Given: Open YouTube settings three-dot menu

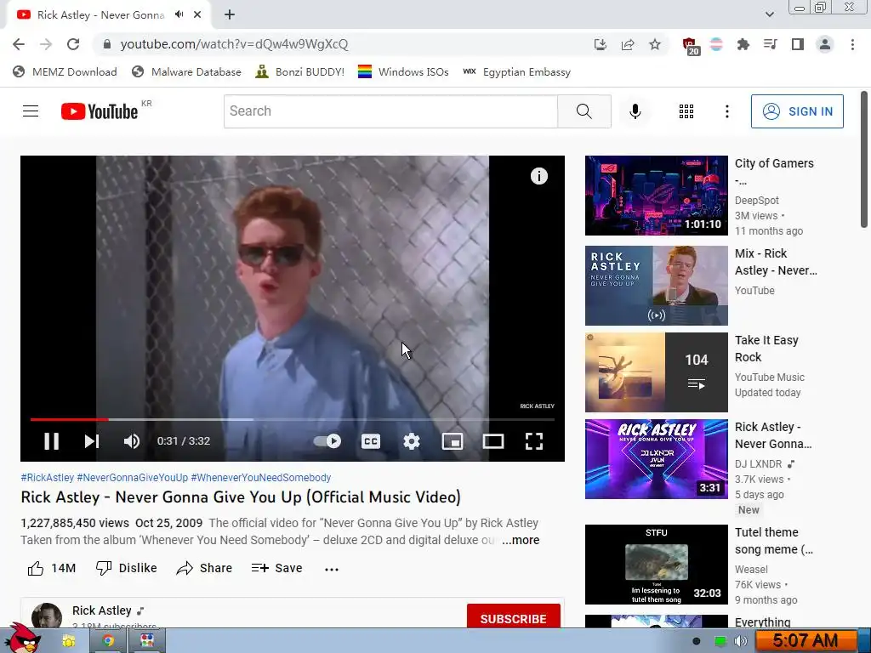Looking at the screenshot, I should (726, 111).
